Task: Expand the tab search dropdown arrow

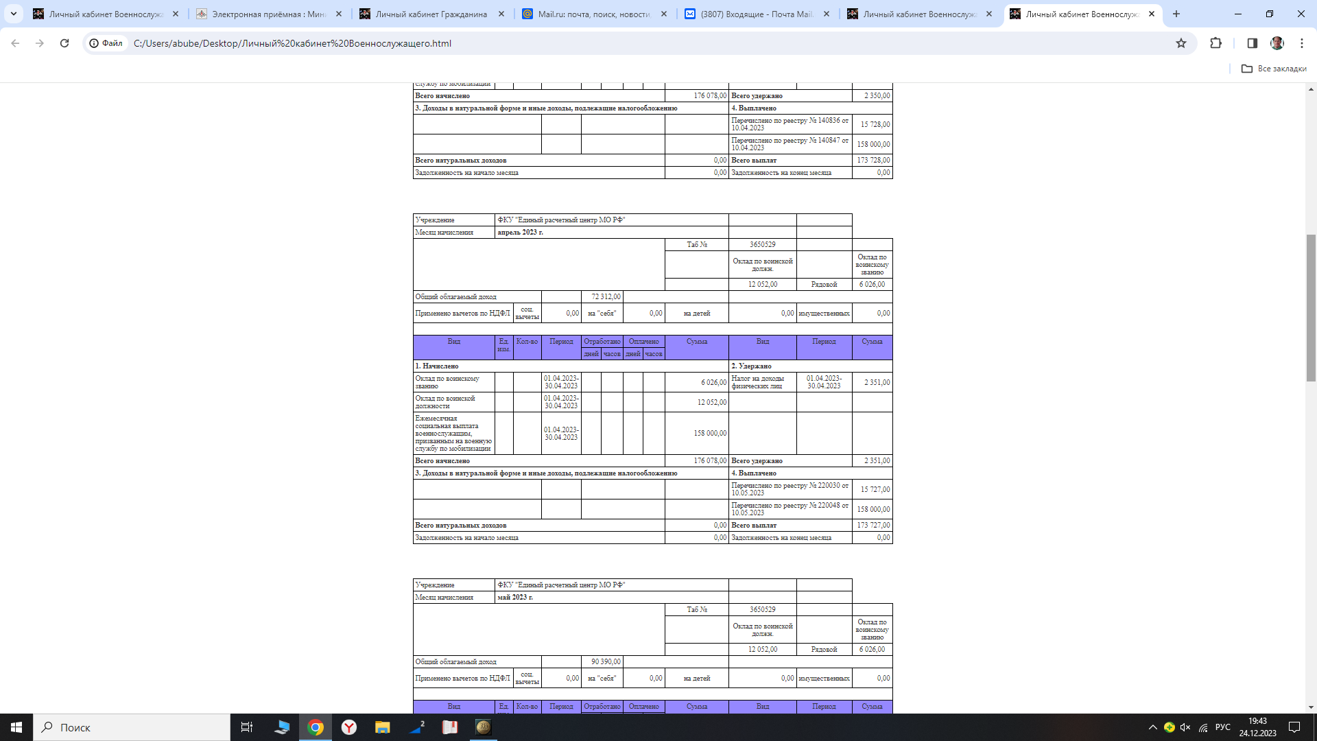Action: point(13,14)
